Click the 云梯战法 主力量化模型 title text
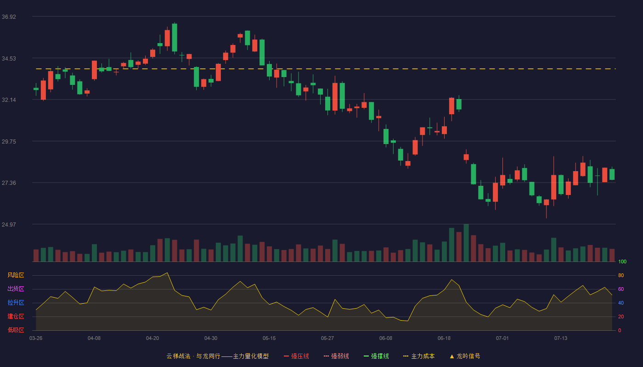 [x=217, y=356]
